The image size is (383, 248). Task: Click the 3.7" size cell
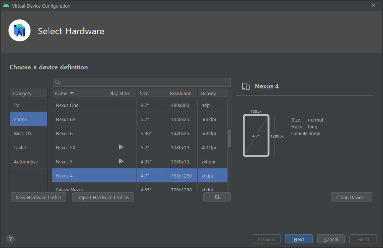point(152,105)
